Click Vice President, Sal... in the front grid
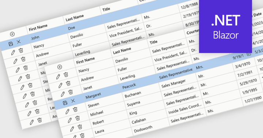The height and width of the screenshot is (138, 263). (x=171, y=56)
